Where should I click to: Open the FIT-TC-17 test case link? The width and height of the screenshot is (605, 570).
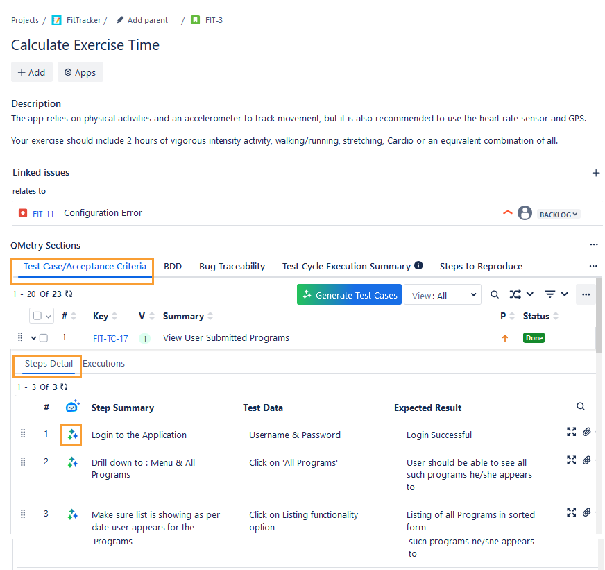pyautogui.click(x=110, y=338)
